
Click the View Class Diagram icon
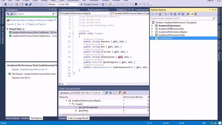pyautogui.click(x=196, y=14)
